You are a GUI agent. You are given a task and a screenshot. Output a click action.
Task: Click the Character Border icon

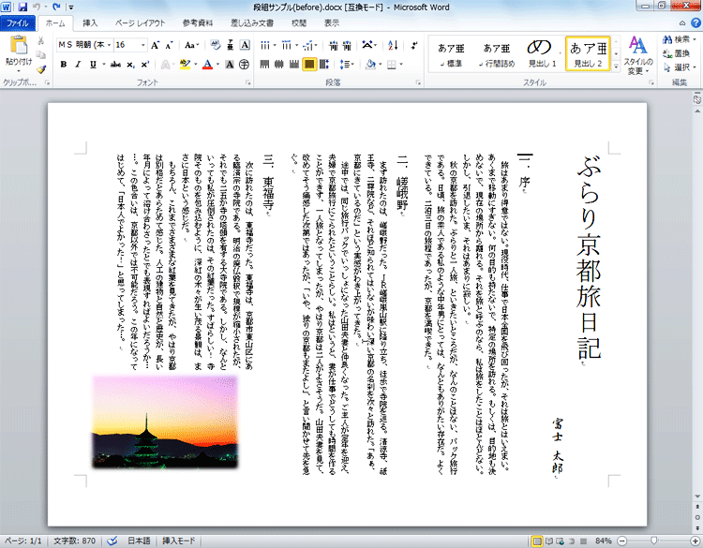[245, 45]
